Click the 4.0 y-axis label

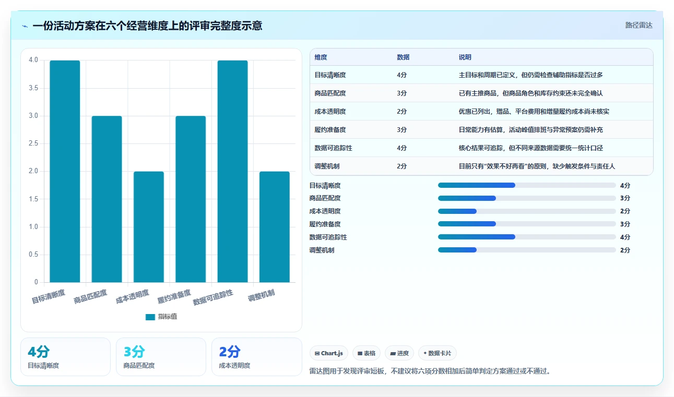(x=33, y=60)
